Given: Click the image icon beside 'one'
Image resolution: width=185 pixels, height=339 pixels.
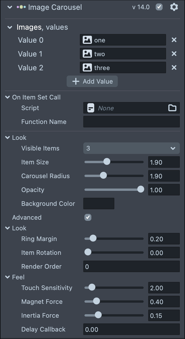Looking at the screenshot, I should [x=87, y=40].
